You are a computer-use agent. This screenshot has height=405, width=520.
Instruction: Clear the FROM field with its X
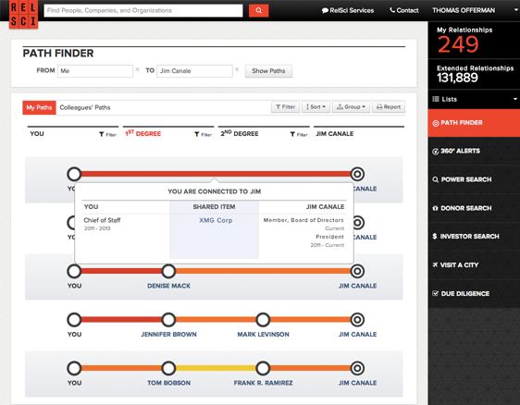tap(137, 69)
